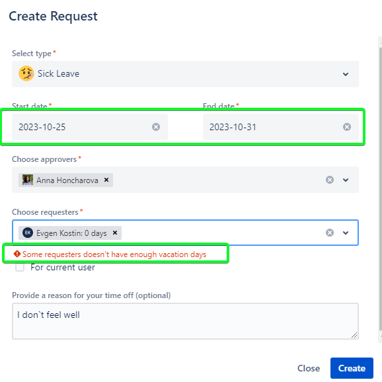
Task: Open the Choose approvers dropdown arrow
Action: tap(346, 180)
